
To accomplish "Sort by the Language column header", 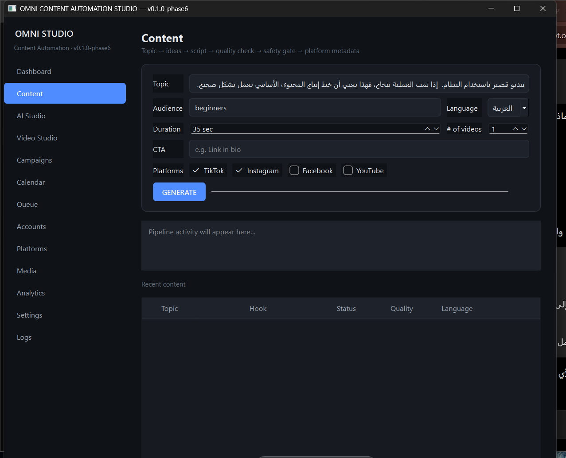I will 457,308.
